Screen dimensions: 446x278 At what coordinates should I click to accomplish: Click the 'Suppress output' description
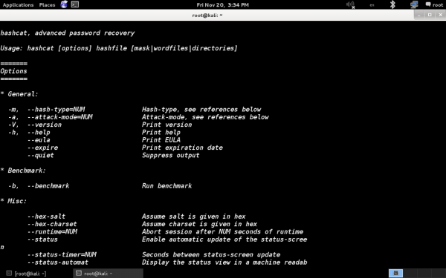coord(171,156)
